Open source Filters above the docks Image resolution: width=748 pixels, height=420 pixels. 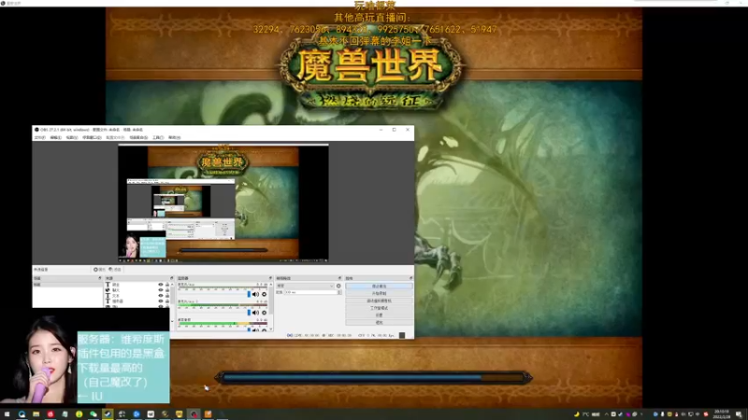[x=115, y=270]
